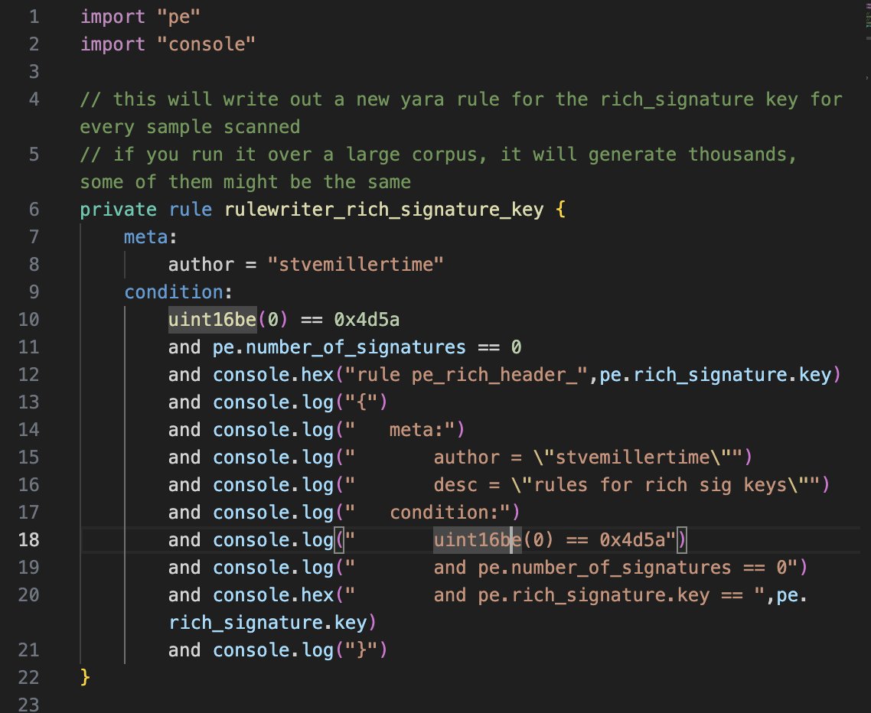The height and width of the screenshot is (713, 871).
Task: Click the "rule pe_rich_header_" string on line 12
Action: click(466, 375)
